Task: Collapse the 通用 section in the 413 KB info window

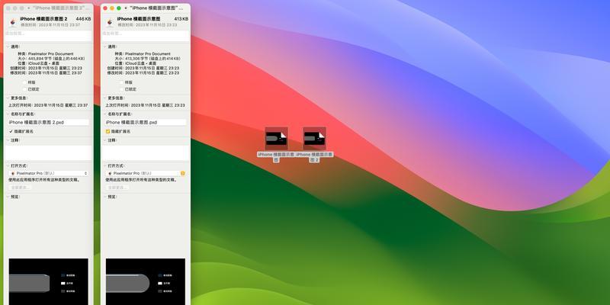Action: tap(104, 47)
